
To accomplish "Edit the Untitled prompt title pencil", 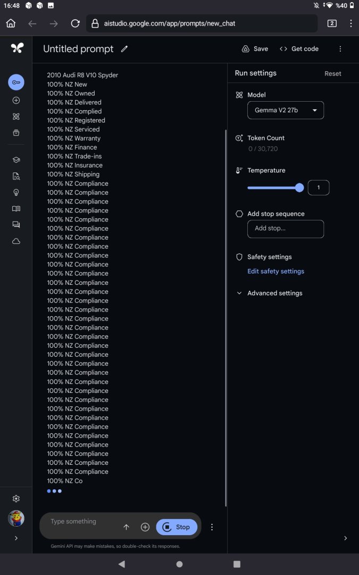I will (x=124, y=49).
